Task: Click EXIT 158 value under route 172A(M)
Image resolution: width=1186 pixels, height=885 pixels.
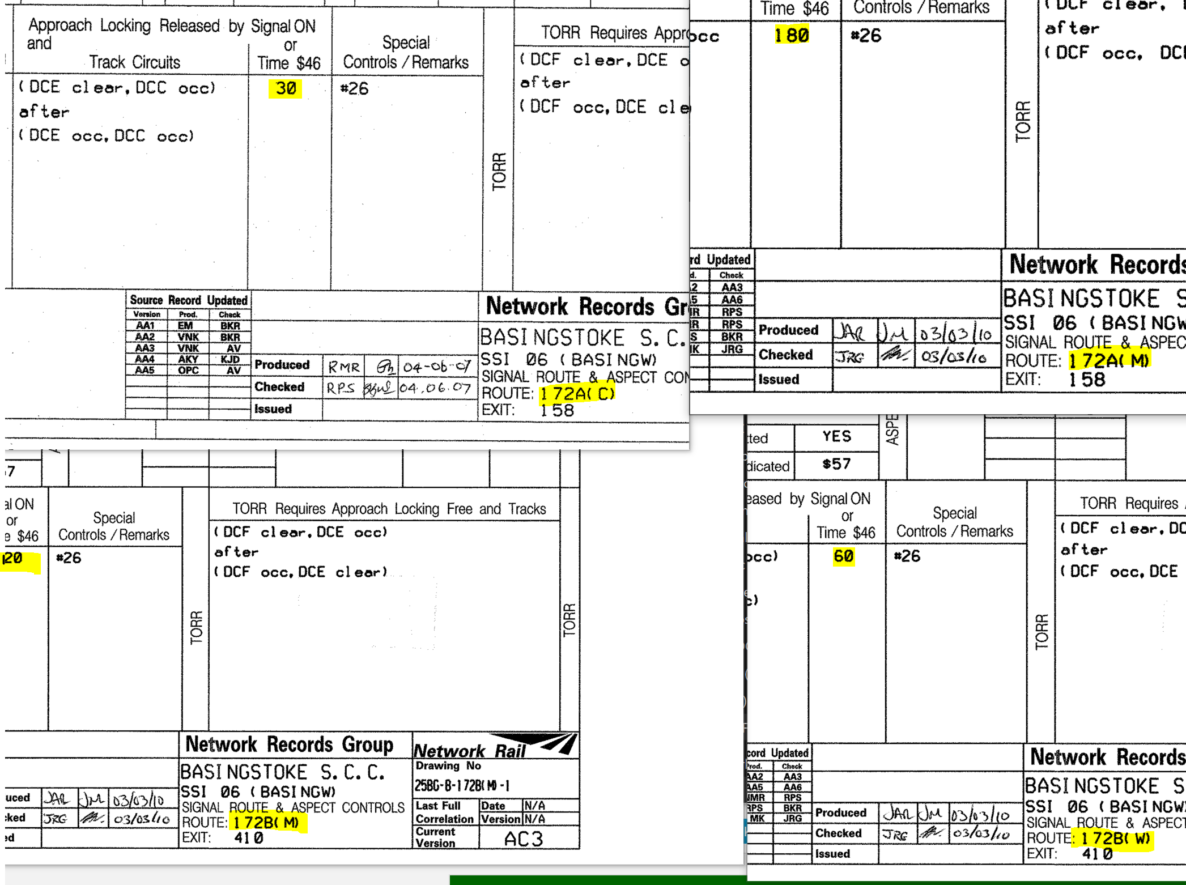Action: 1087,379
